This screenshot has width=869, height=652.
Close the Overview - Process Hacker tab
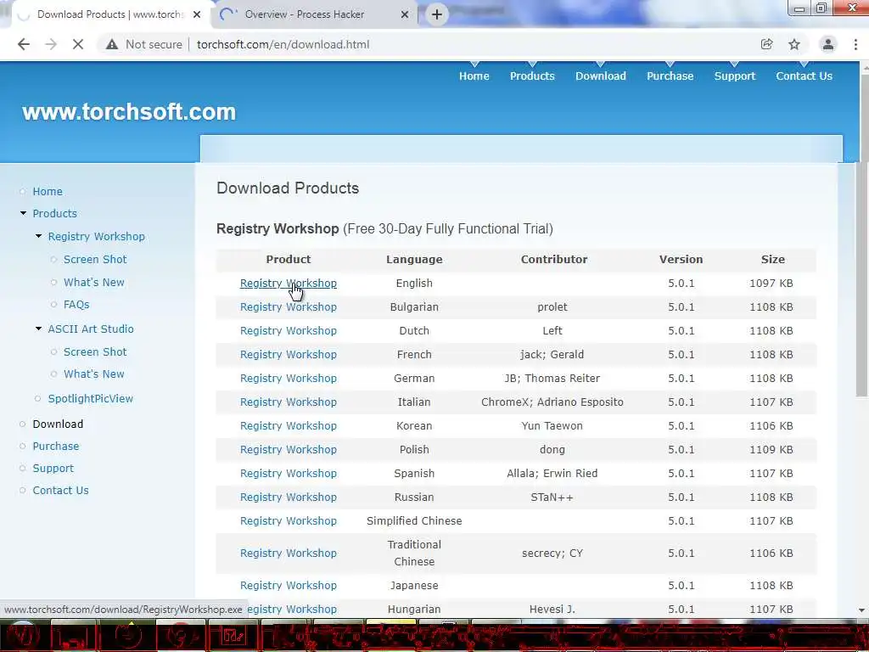(405, 14)
